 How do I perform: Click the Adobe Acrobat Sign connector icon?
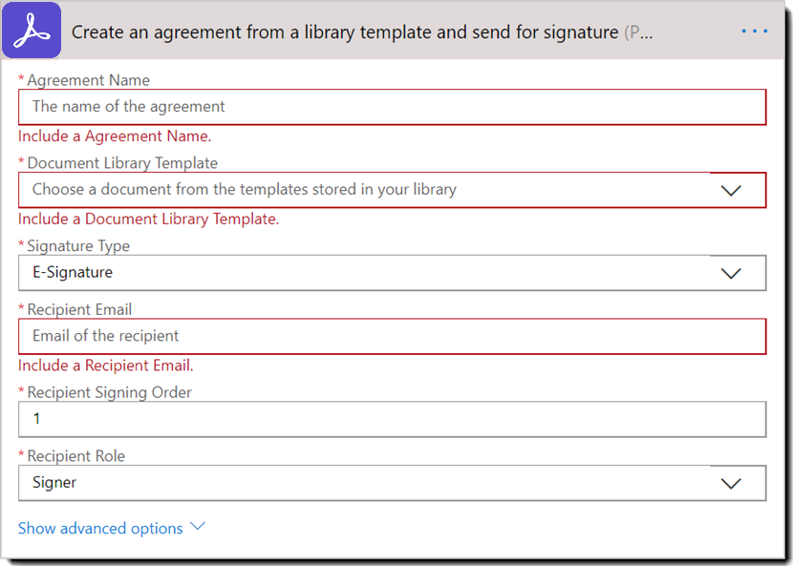coord(32,31)
